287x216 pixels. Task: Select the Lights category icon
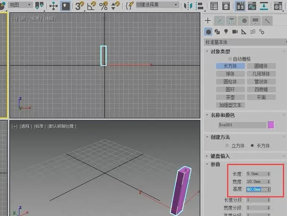(x=226, y=32)
